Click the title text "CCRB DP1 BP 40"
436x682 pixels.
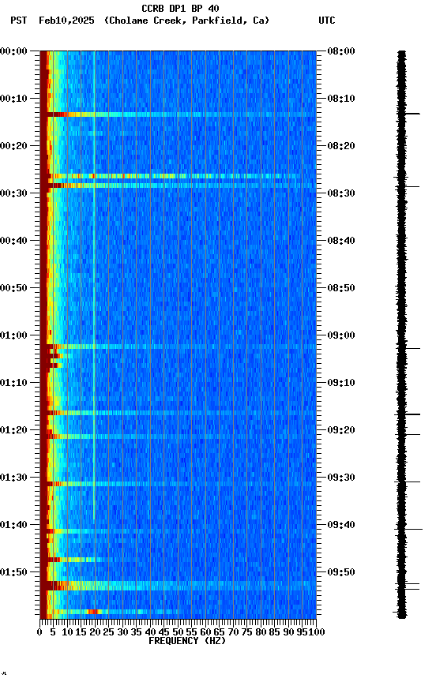tap(180, 8)
